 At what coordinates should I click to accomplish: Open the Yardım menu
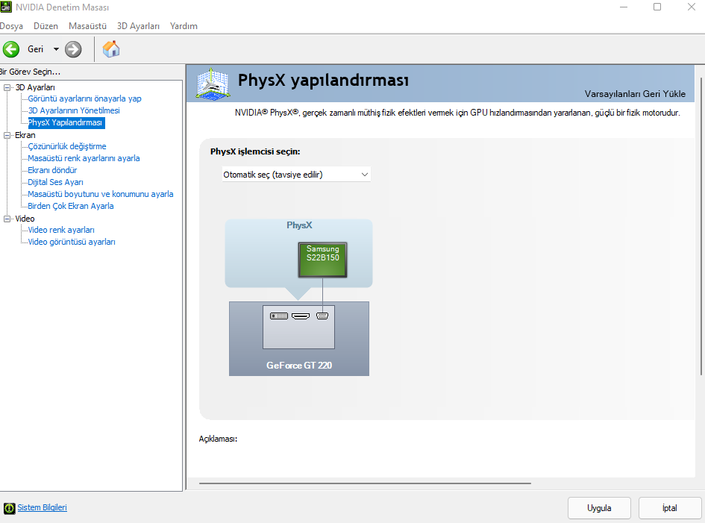[184, 26]
